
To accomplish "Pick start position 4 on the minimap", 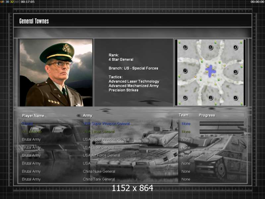I will click(x=236, y=47).
